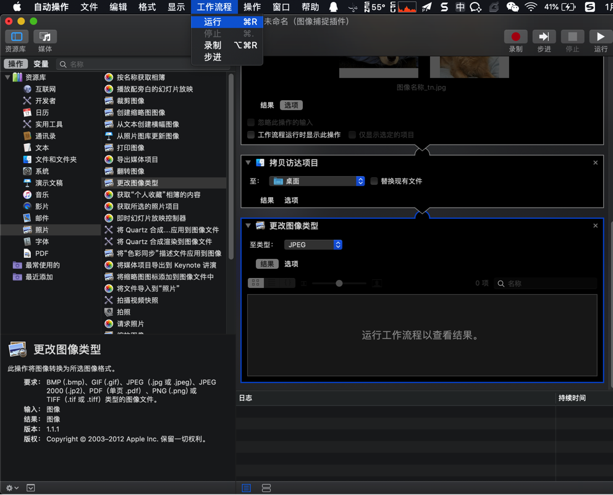Open the Wi-Fi status menu

(x=531, y=7)
